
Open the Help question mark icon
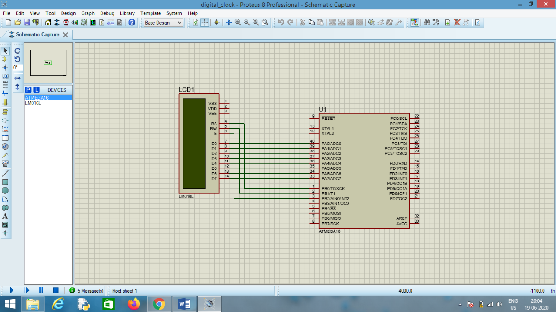coord(132,22)
